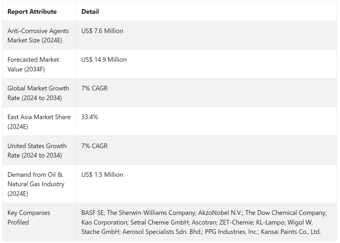
Task: Click the 33.4% market share value
Action: [x=90, y=117]
